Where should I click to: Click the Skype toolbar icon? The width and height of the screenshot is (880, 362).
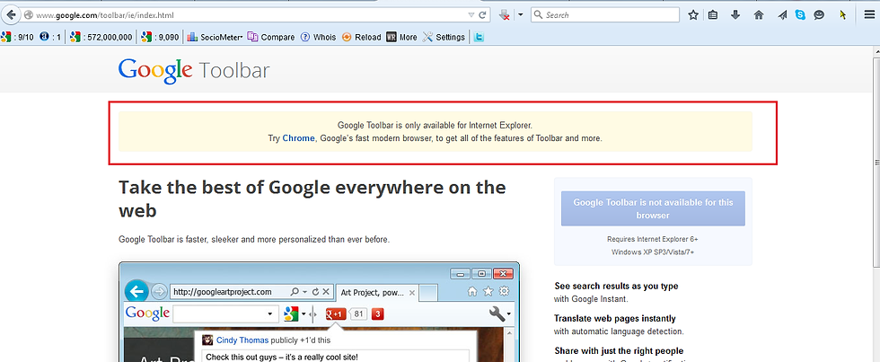[800, 15]
